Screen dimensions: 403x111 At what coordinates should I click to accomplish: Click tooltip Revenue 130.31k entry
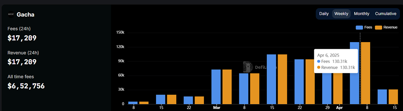pos(336,67)
